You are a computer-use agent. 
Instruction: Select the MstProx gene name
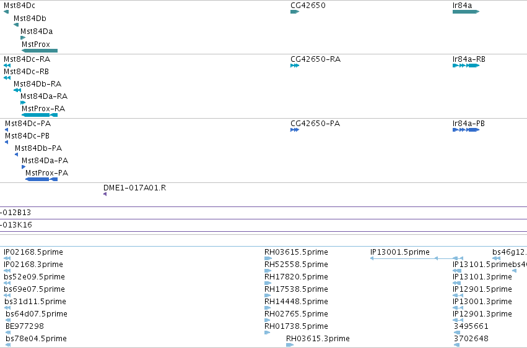[36, 45]
